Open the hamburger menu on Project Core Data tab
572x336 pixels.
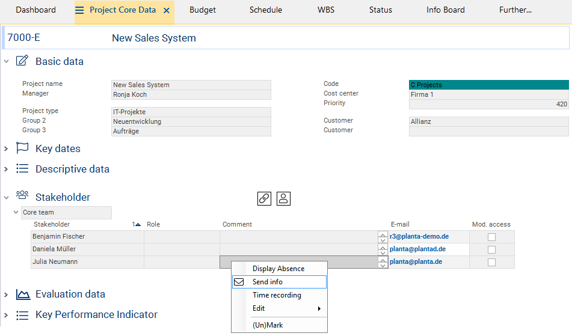coord(79,10)
